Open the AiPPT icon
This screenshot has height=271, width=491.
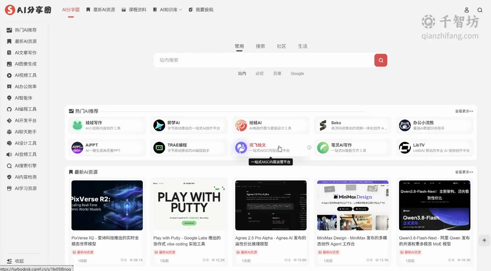coord(77,148)
